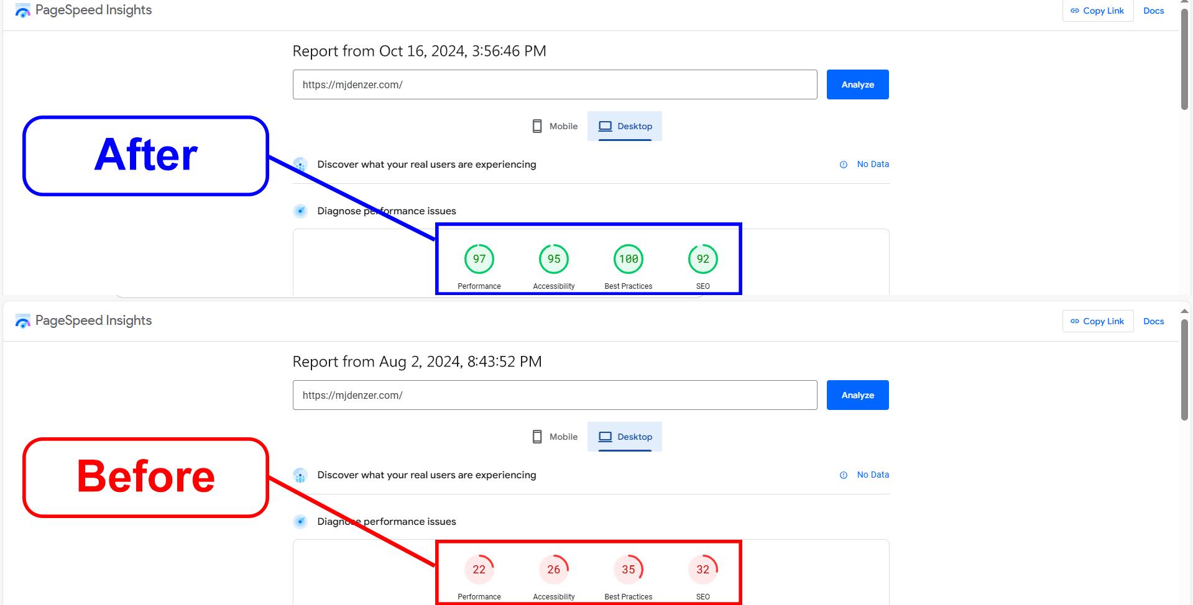This screenshot has height=605, width=1193.
Task: Click Copy Link in the Aug 2 report
Action: (x=1097, y=321)
